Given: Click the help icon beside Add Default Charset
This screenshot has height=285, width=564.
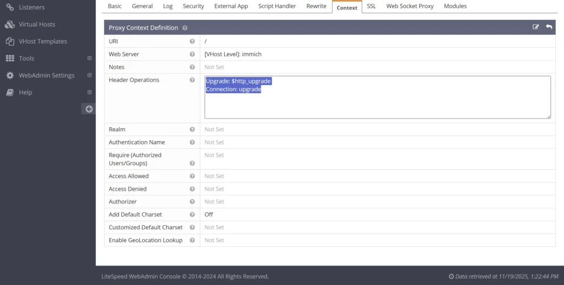Looking at the screenshot, I should pos(192,214).
